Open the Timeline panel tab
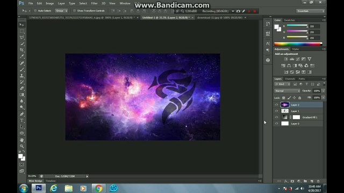This screenshot has width=344, height=193. (x=51, y=181)
